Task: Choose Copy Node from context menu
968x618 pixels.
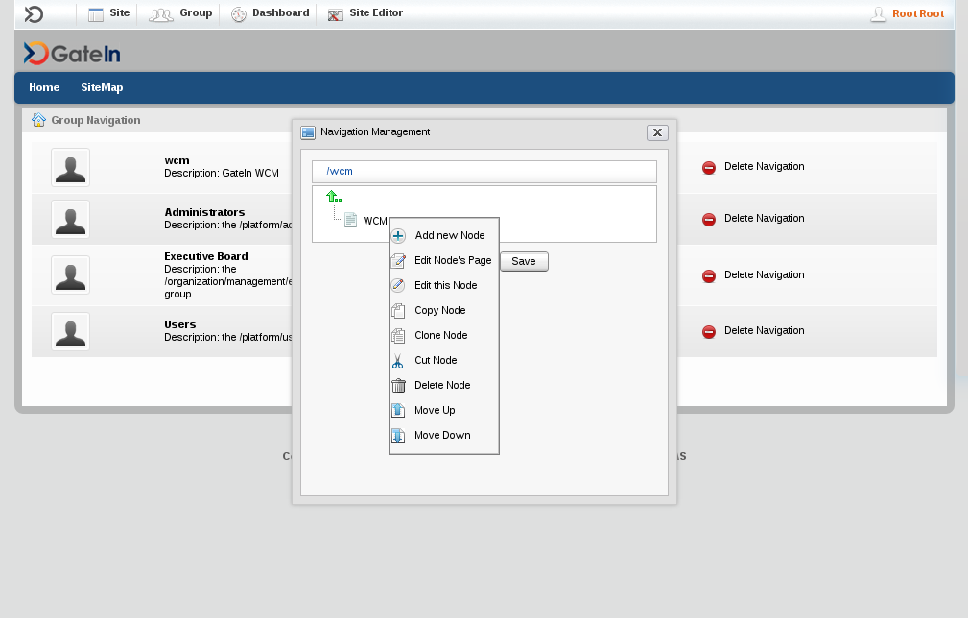Action: tap(440, 310)
